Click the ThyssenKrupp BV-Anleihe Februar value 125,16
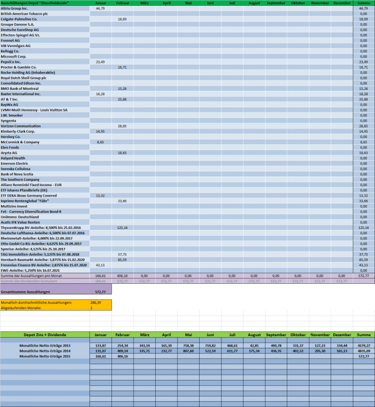 [x=123, y=228]
